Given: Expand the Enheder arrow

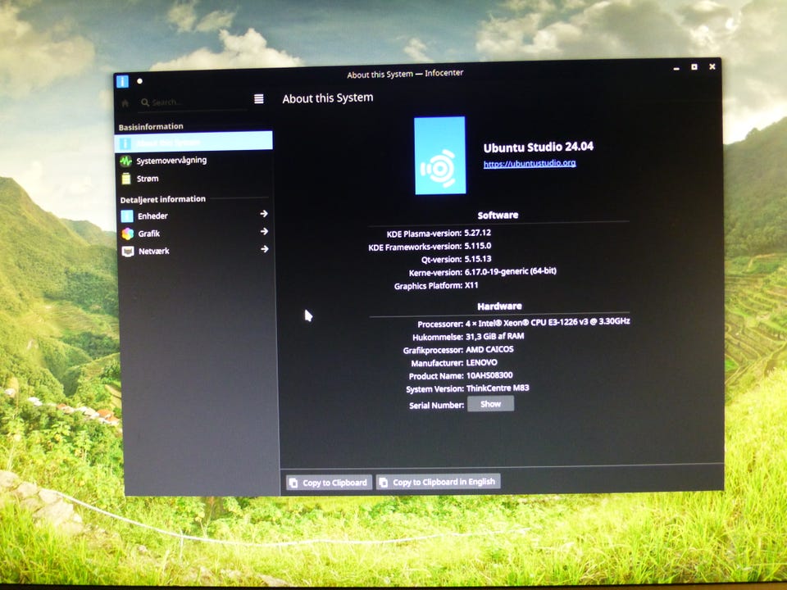Looking at the screenshot, I should pyautogui.click(x=264, y=214).
